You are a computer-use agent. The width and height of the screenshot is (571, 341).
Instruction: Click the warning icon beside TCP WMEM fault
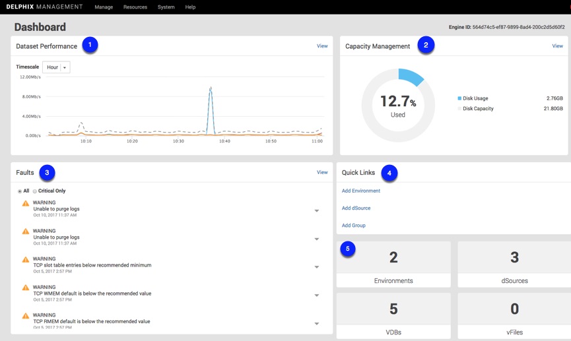[x=26, y=288]
